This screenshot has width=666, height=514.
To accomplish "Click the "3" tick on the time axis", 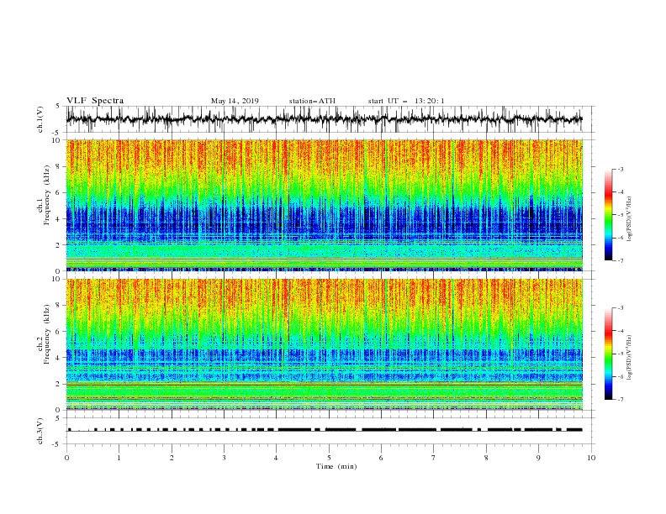I will pos(224,458).
